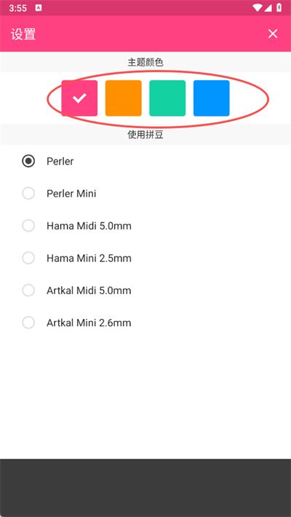The height and width of the screenshot is (517, 291).
Task: Switch theme to the blue swatch
Action: pos(211,98)
